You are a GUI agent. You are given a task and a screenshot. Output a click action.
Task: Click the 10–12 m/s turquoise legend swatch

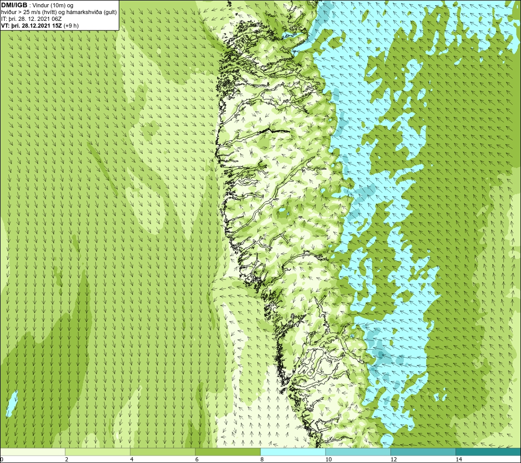[358, 452]
